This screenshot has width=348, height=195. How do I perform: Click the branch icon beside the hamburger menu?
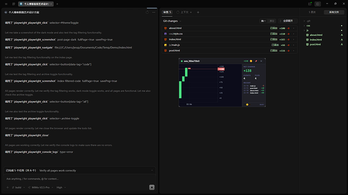[14, 4]
